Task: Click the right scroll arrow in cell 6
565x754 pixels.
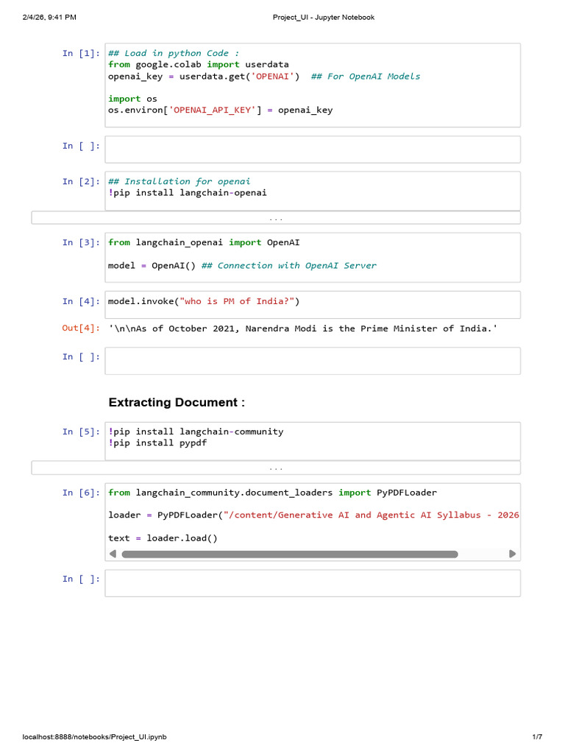Action: tap(512, 554)
